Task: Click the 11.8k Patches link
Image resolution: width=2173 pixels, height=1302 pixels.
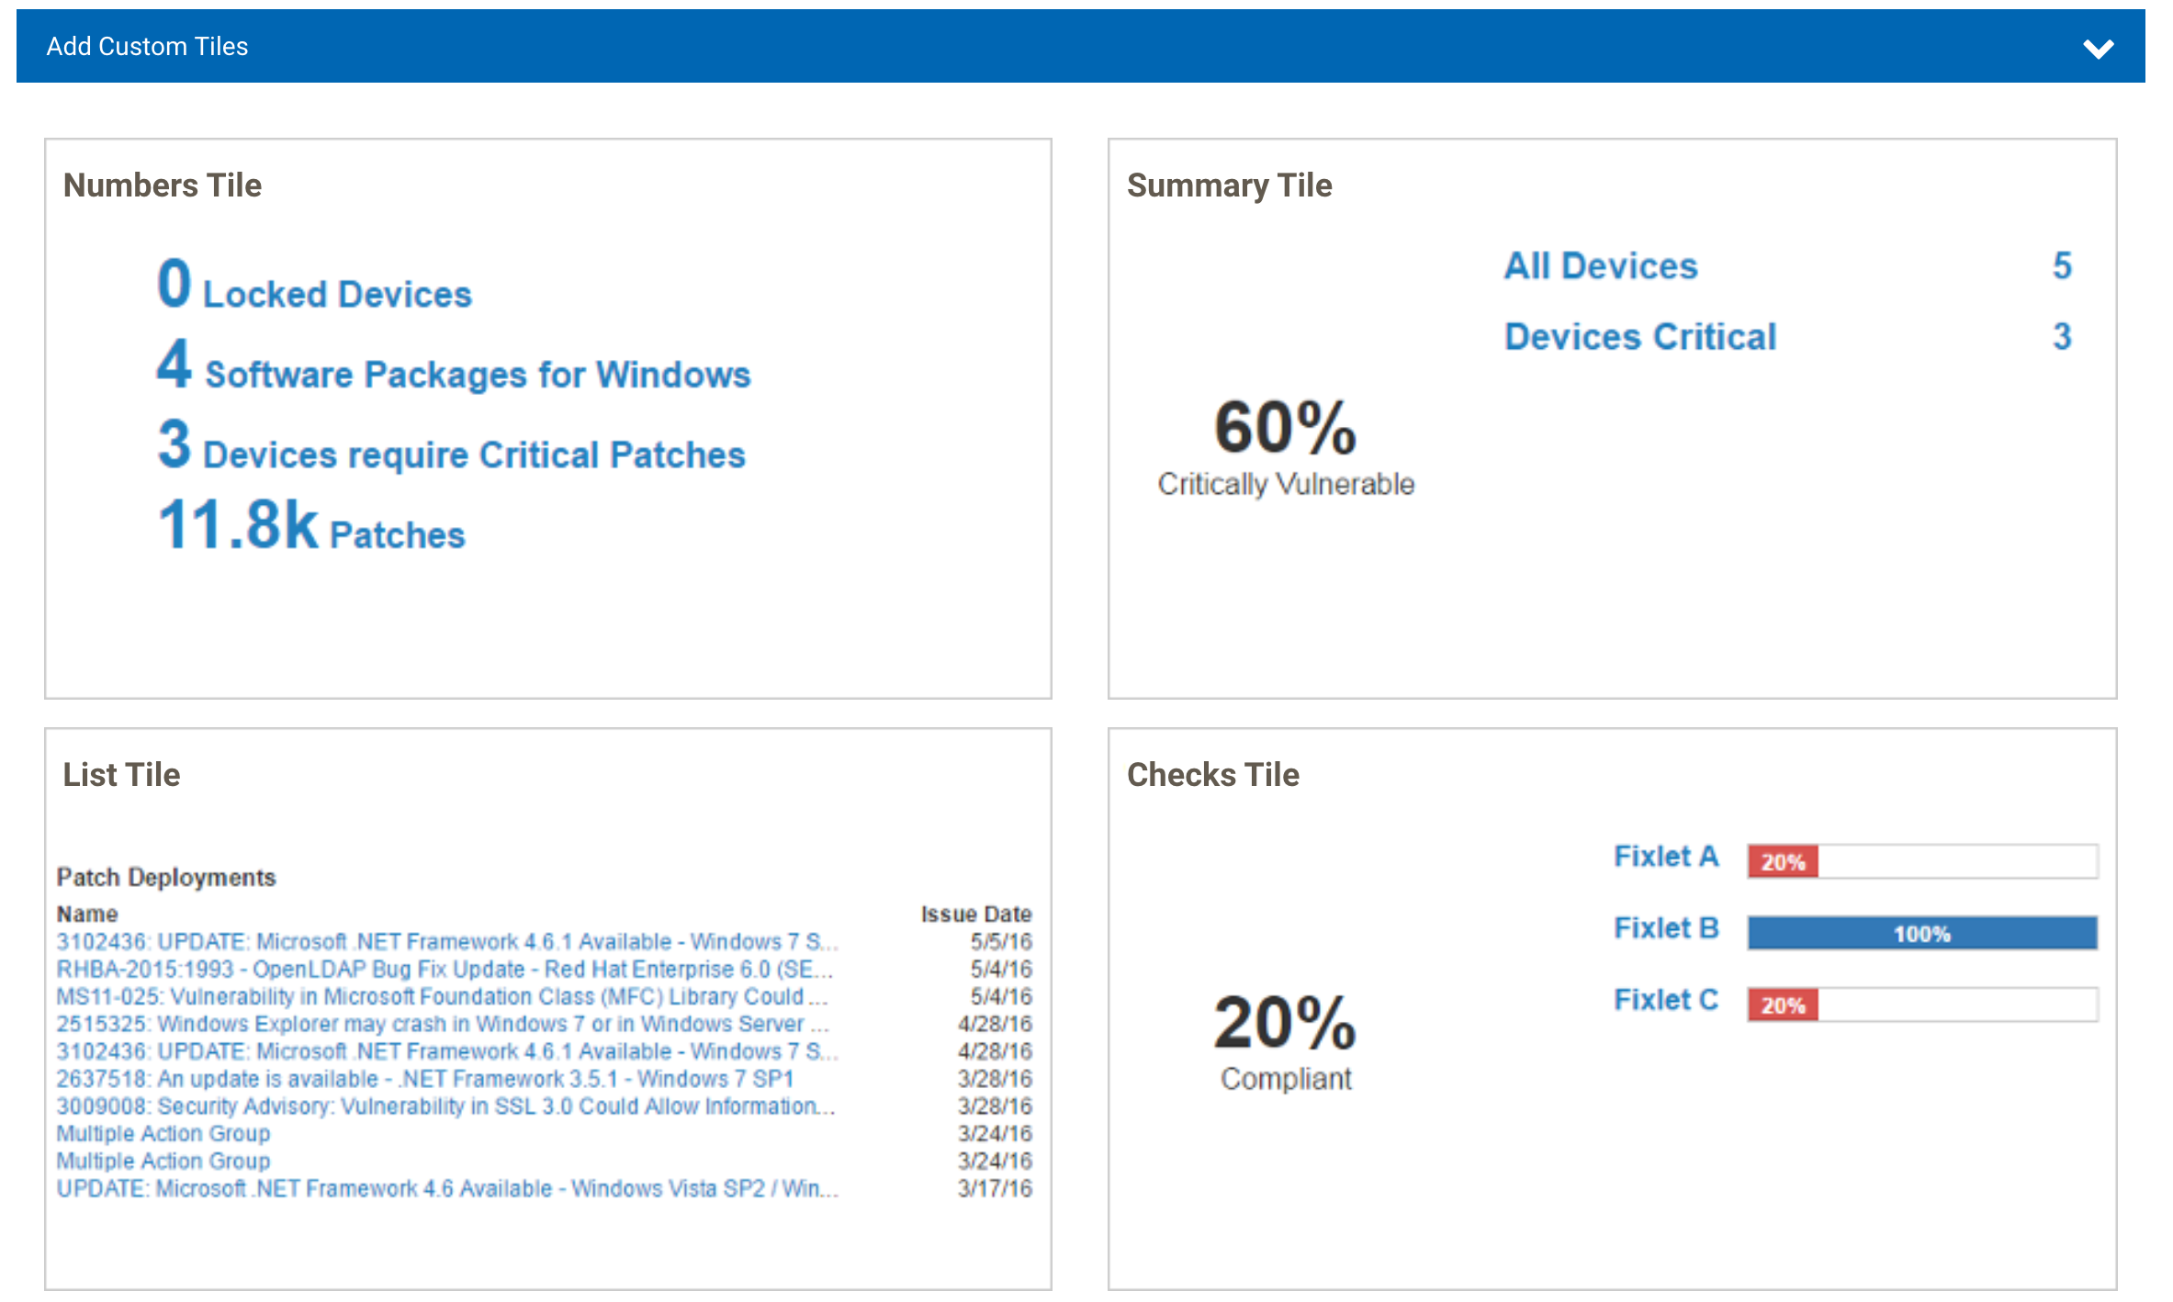Action: [397, 534]
